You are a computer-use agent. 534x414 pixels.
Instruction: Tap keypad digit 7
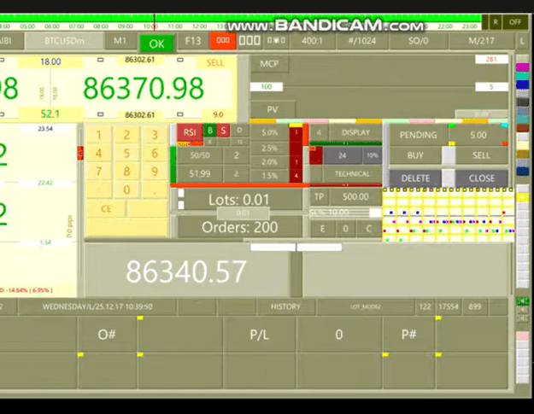(98, 171)
